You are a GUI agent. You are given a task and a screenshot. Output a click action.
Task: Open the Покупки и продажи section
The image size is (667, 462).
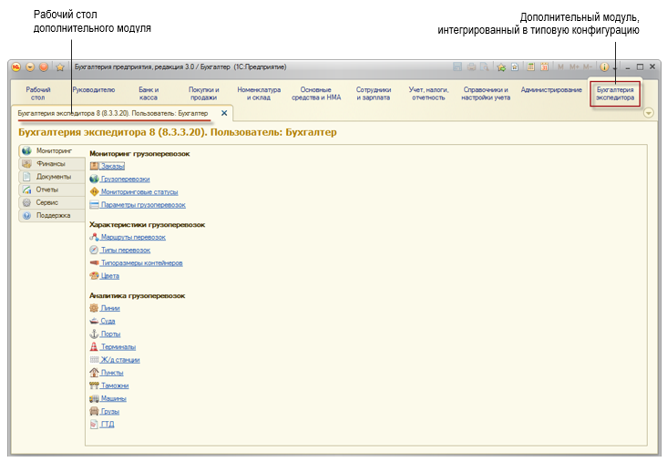[204, 94]
